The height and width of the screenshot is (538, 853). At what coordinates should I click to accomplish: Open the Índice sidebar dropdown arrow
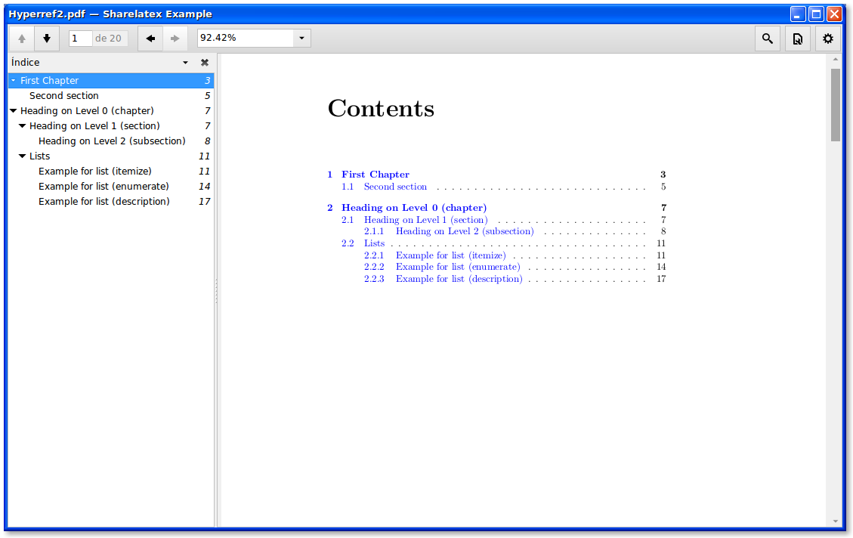tap(186, 63)
